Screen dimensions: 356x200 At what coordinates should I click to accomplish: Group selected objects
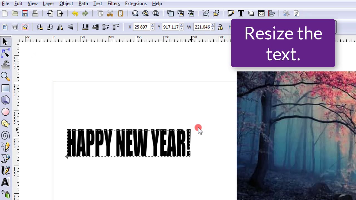pyautogui.click(x=206, y=13)
